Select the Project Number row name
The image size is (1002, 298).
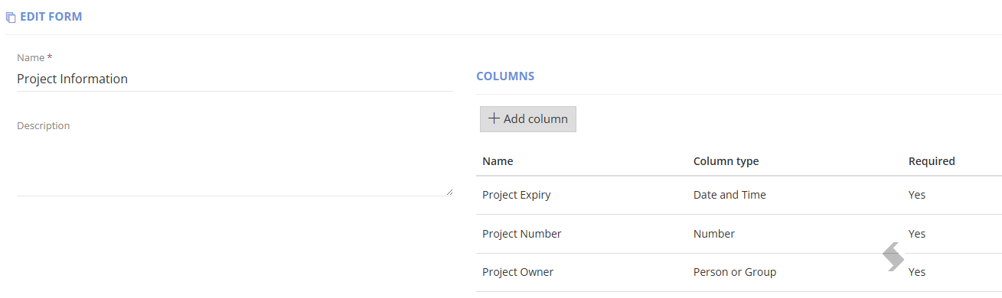click(x=521, y=234)
